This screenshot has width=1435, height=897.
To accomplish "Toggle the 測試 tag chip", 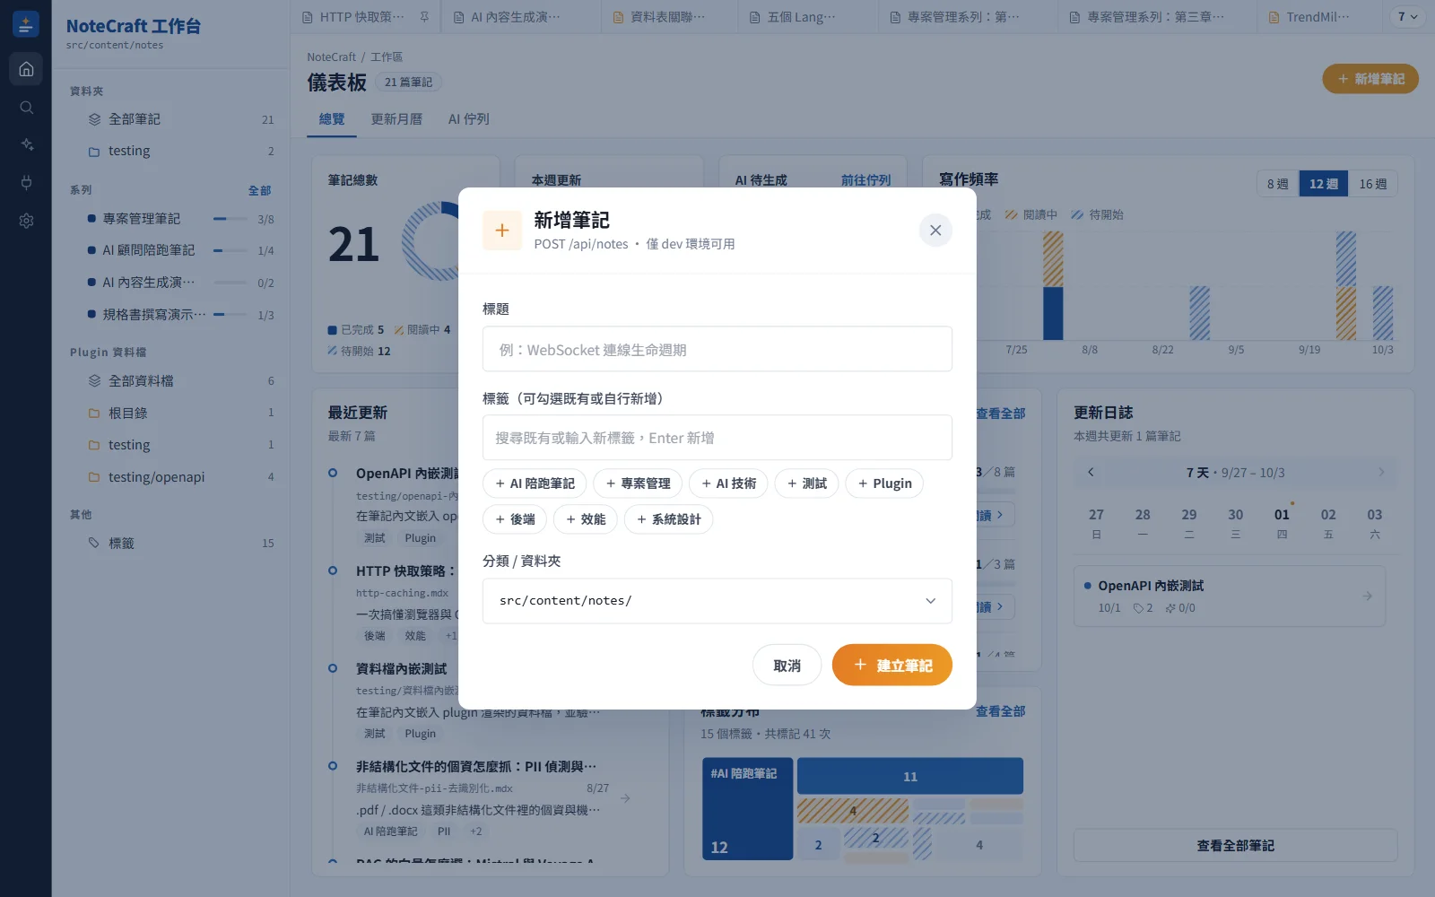I will 806,483.
